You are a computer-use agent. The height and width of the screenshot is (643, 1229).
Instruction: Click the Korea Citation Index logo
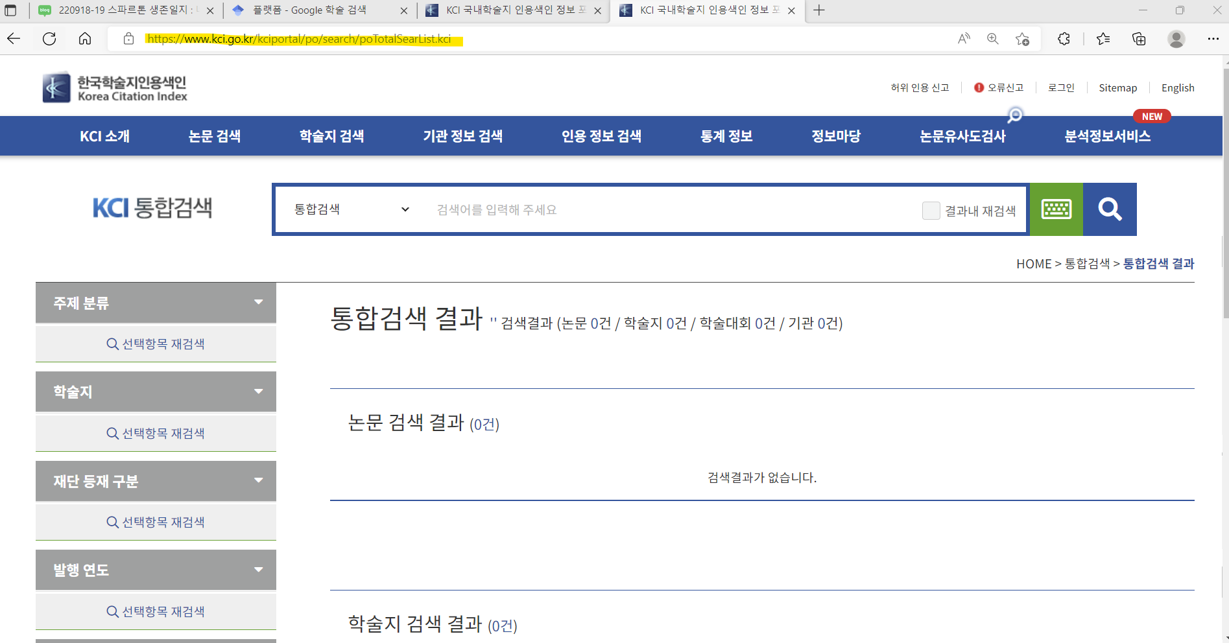click(115, 88)
